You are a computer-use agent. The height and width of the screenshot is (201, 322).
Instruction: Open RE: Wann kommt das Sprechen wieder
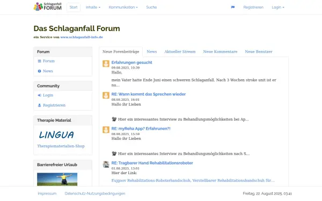click(149, 94)
